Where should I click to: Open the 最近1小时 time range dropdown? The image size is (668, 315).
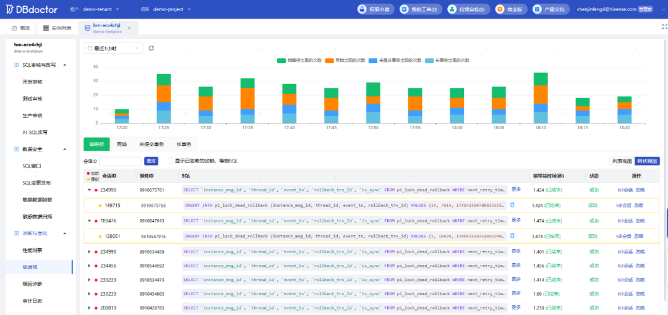(113, 49)
